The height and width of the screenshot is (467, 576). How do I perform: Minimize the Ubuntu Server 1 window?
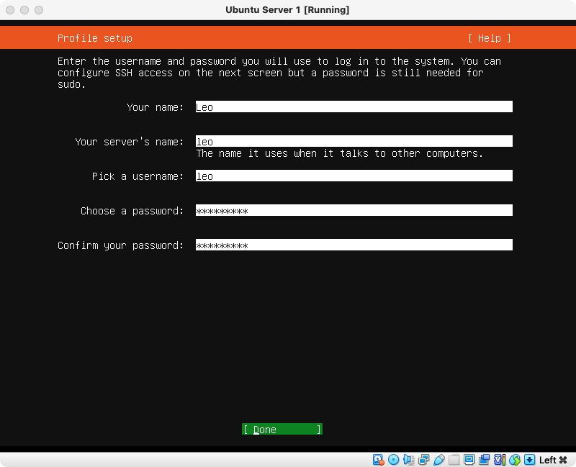(x=24, y=10)
